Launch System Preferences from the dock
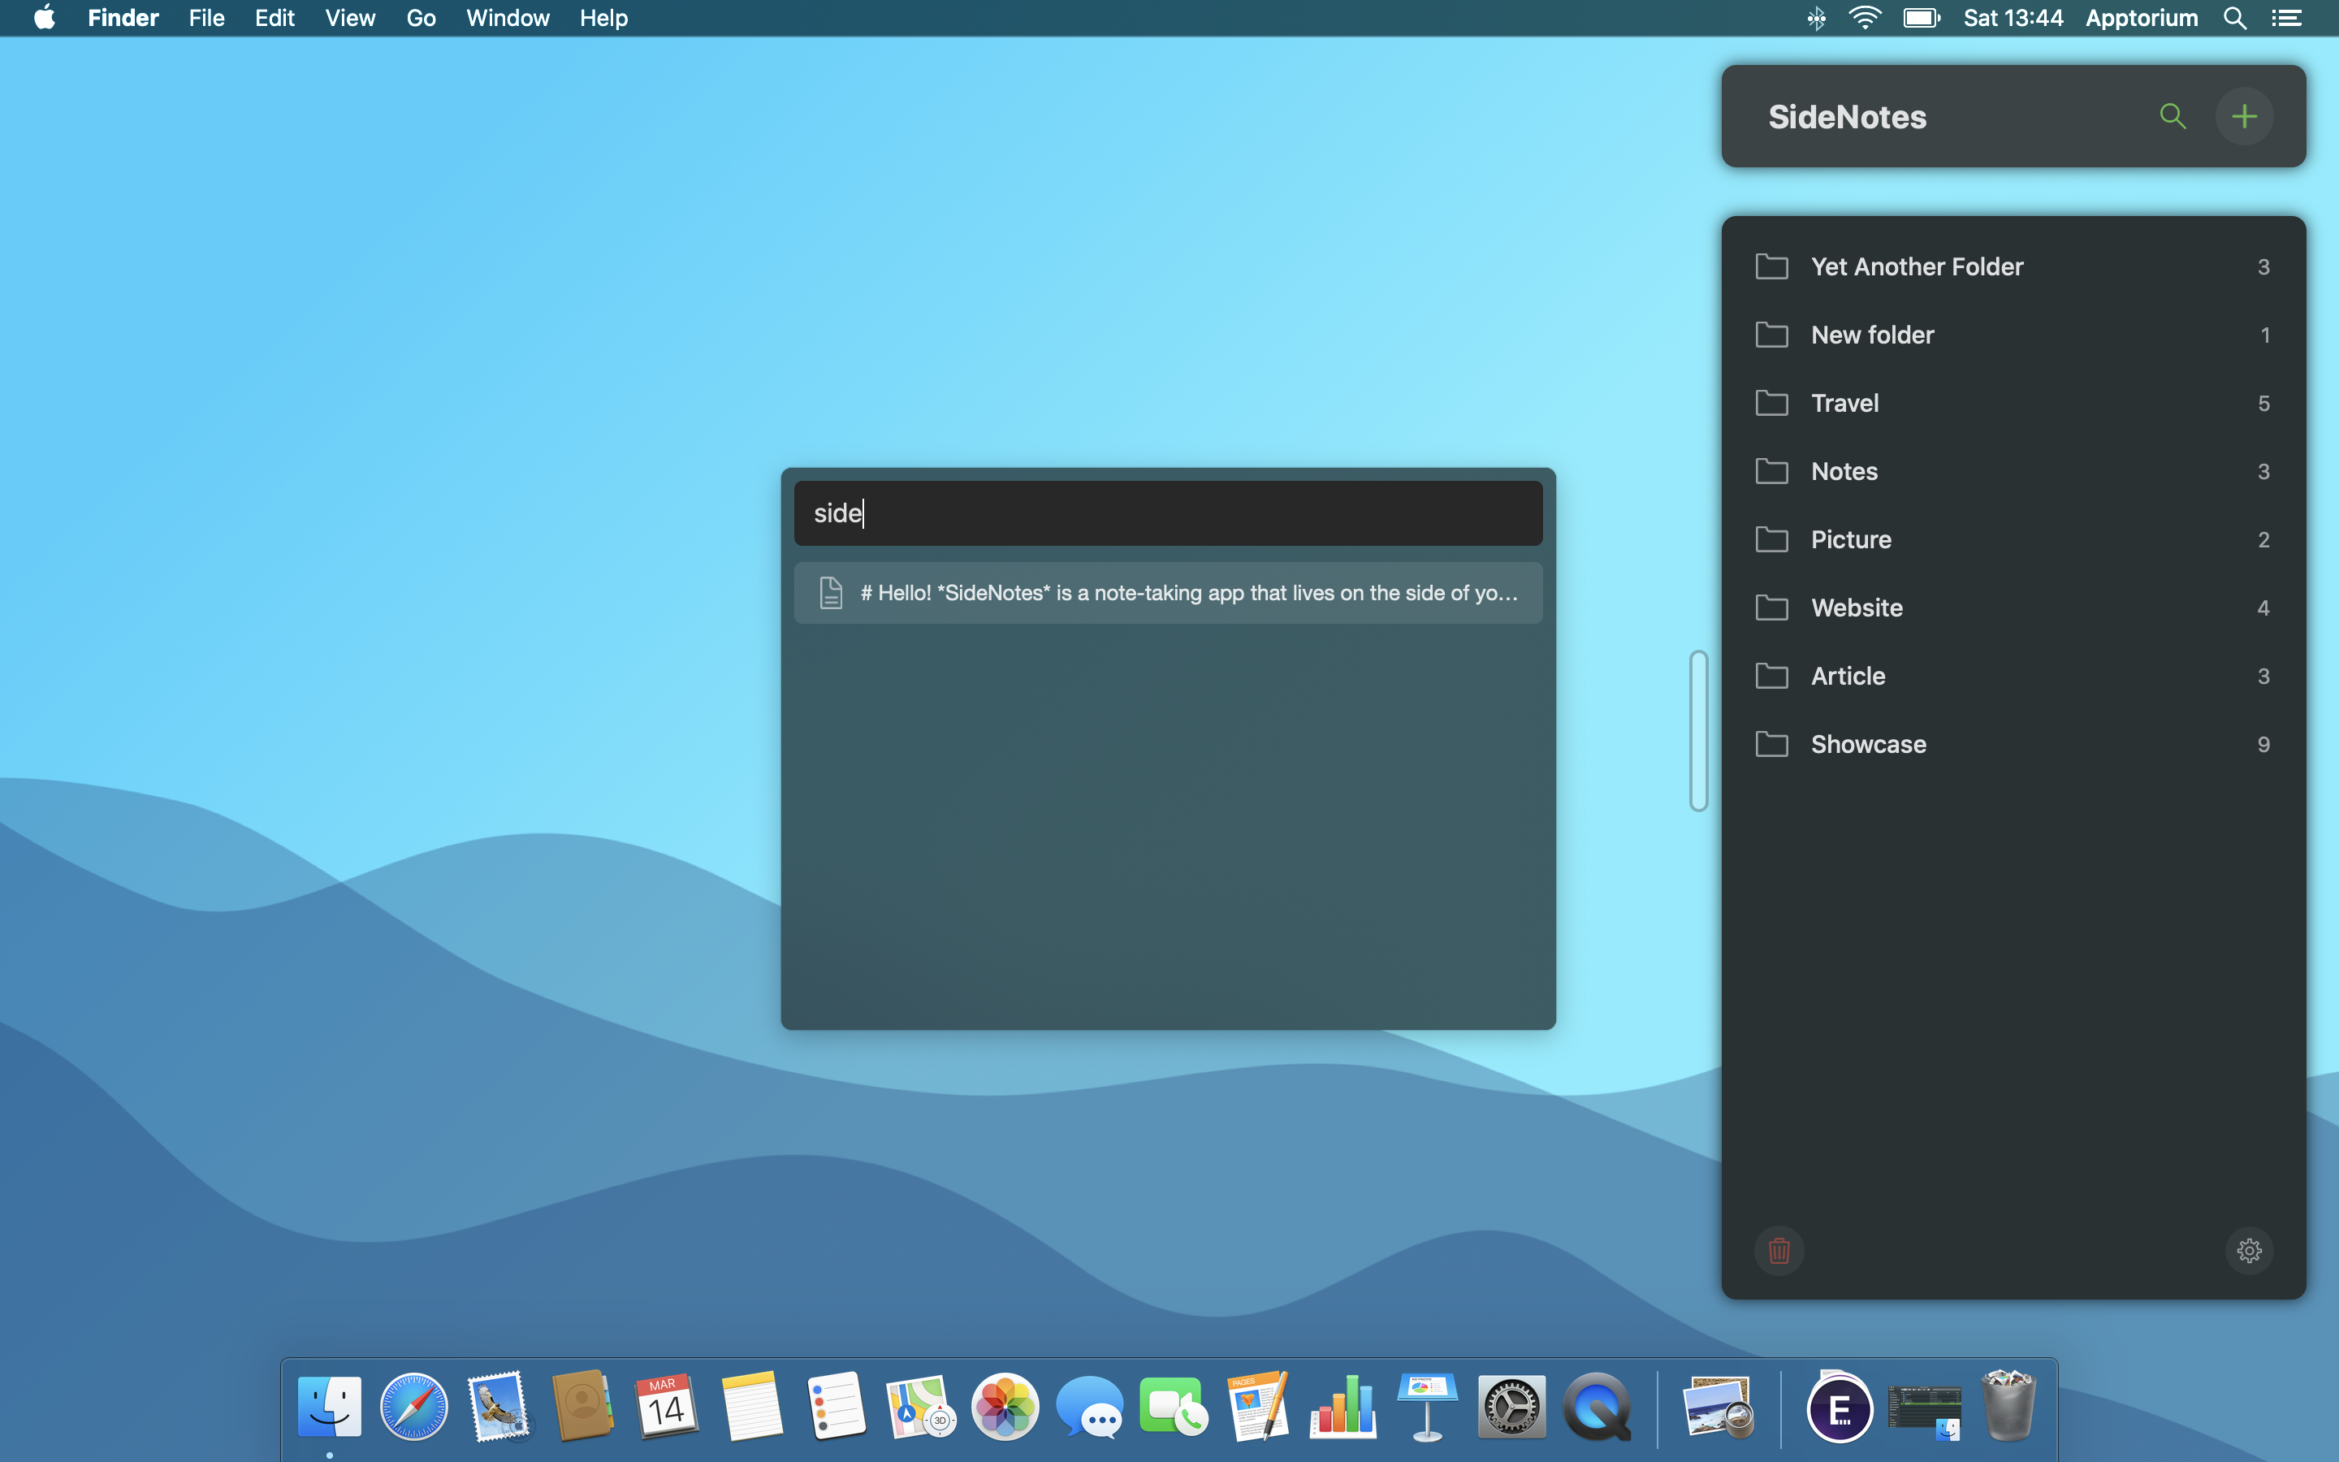This screenshot has width=2339, height=1462. point(1511,1407)
